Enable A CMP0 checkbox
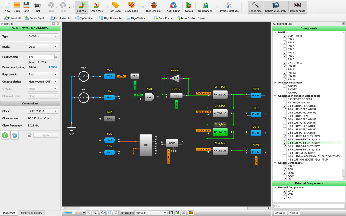Viewport: 346px width, 216px height. coord(285,86)
